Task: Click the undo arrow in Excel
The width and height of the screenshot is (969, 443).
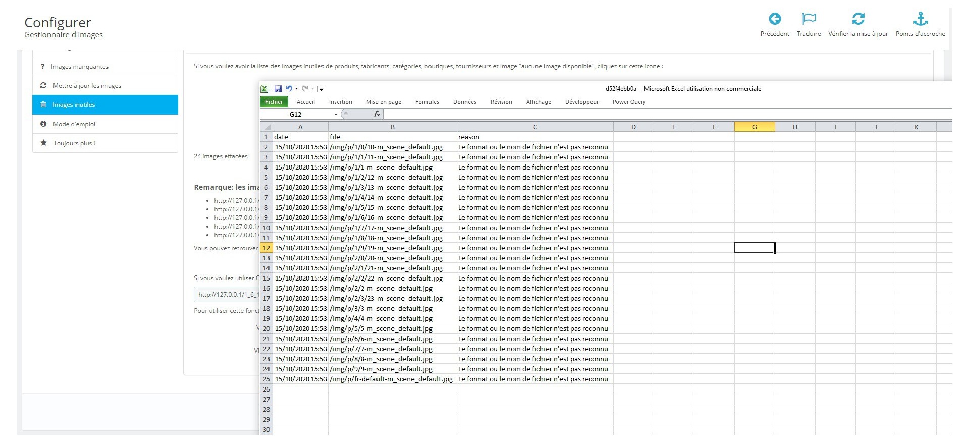Action: coord(289,89)
